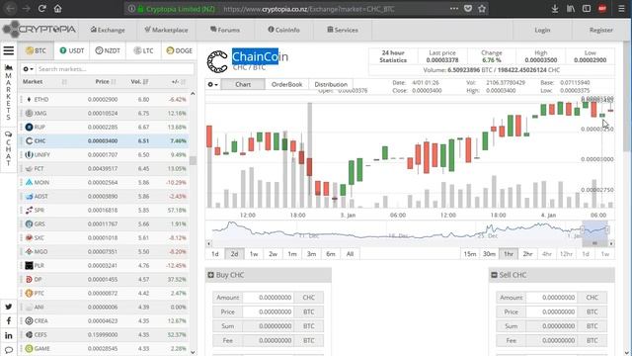Screen dimensions: 632x356
Task: Select the ETHD market row
Action: tap(104, 99)
